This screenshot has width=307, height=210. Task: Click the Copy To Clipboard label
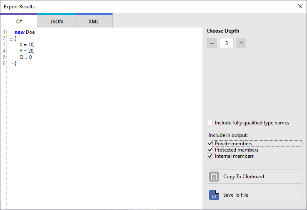click(x=244, y=177)
